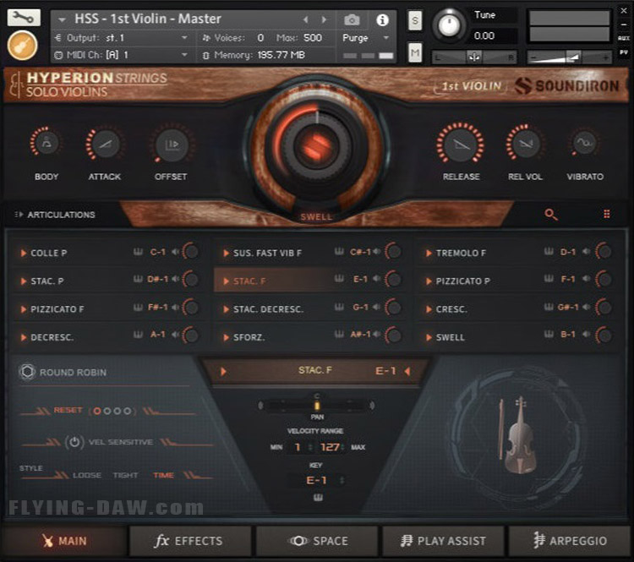This screenshot has height=562, width=634.
Task: Click the ARTICULATIONS header icon
Action: click(x=19, y=215)
